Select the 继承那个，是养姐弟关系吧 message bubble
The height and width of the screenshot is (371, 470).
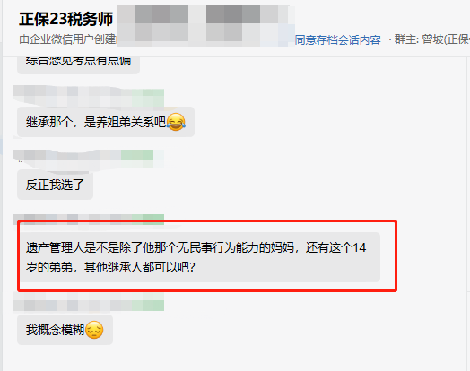106,122
